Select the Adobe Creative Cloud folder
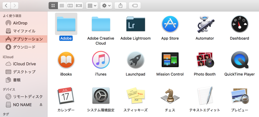The width and height of the screenshot is (259, 117). pyautogui.click(x=101, y=24)
